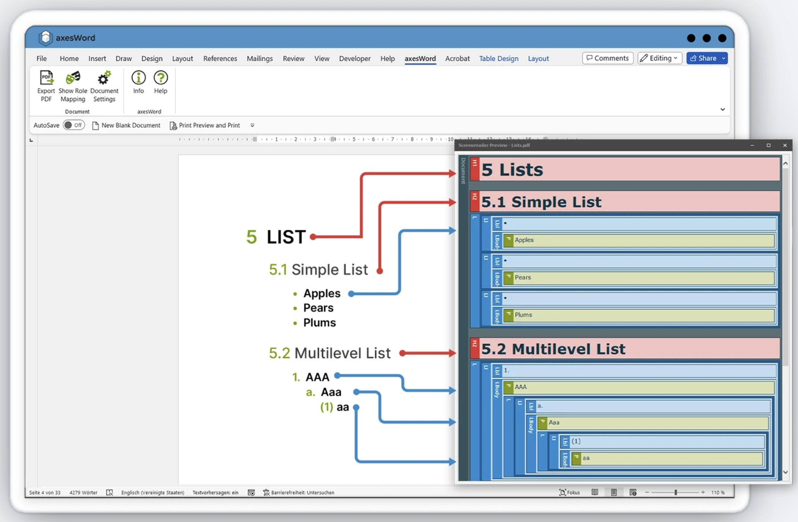Screen dimensions: 798x522
Task: Click the Draw tab
Action: pos(123,59)
